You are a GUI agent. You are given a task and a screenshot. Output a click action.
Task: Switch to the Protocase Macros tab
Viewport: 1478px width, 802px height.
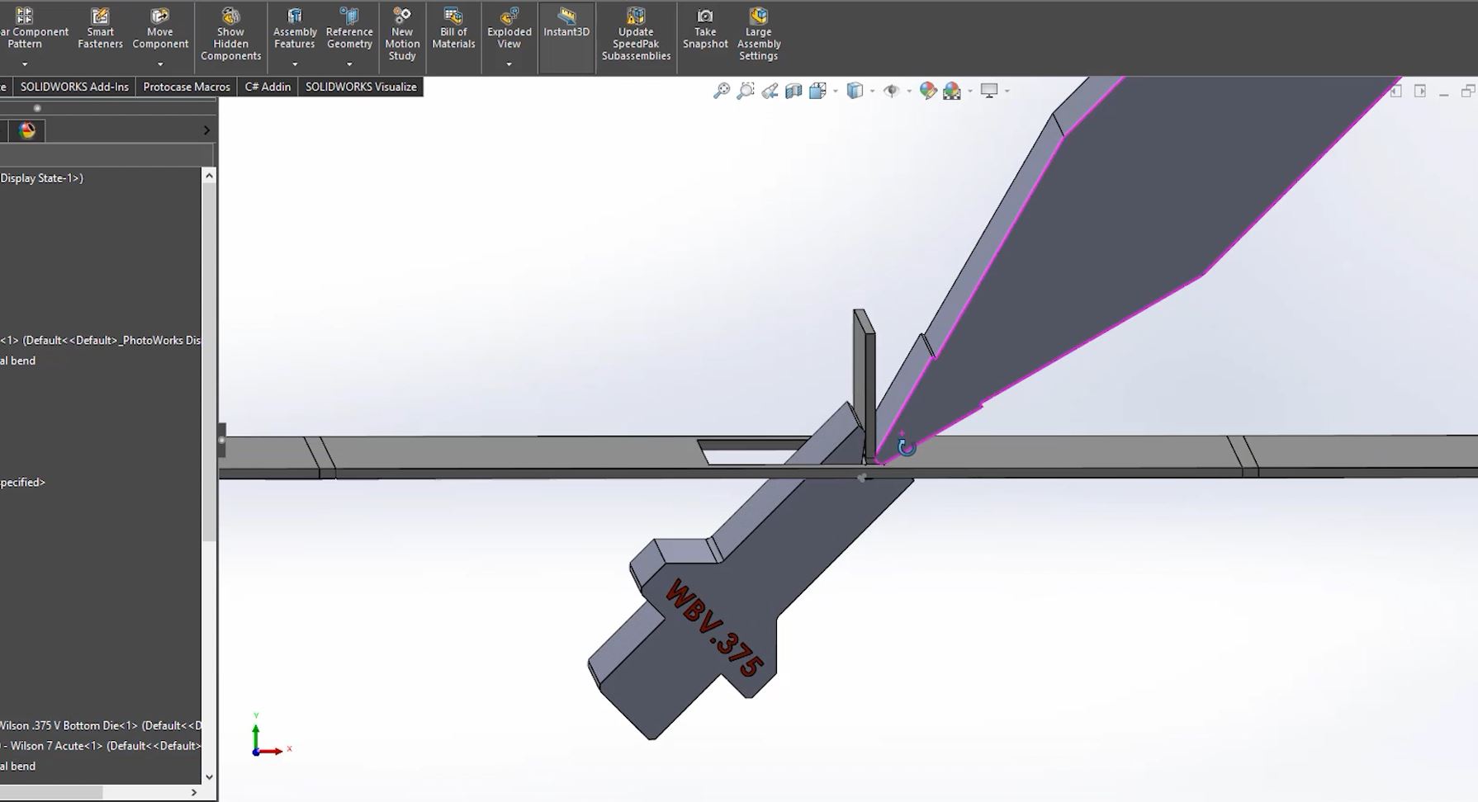tap(187, 87)
